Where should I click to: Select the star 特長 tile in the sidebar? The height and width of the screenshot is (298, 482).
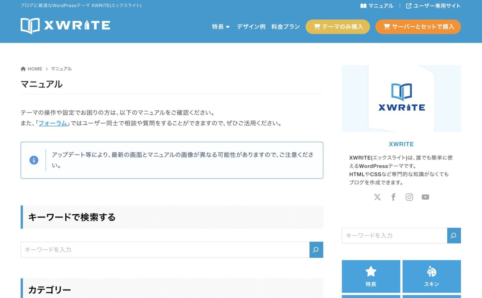pyautogui.click(x=371, y=276)
